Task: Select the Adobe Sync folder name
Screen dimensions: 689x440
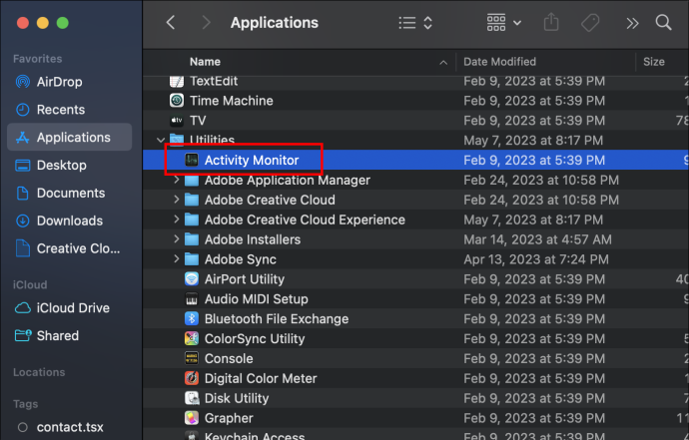Action: coord(241,259)
